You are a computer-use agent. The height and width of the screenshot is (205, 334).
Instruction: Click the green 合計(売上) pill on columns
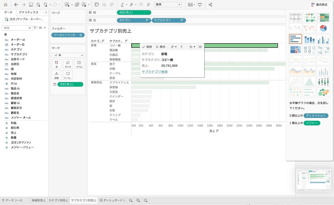(x=134, y=12)
